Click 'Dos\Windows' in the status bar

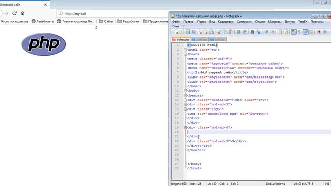pos(276,184)
